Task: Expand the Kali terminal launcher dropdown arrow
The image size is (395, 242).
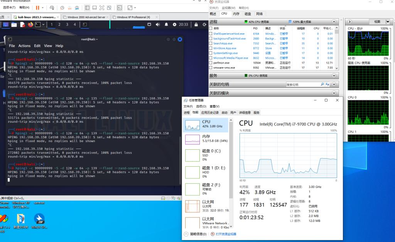Action: pyautogui.click(x=43, y=24)
